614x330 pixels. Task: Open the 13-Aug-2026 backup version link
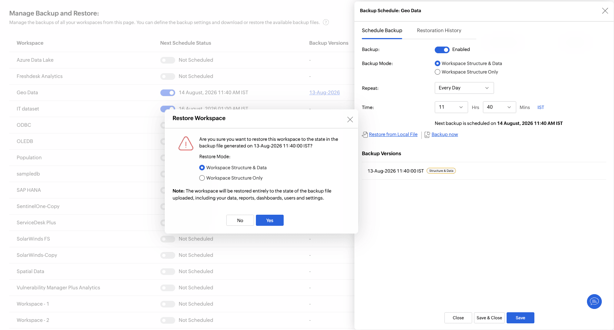pyautogui.click(x=324, y=93)
